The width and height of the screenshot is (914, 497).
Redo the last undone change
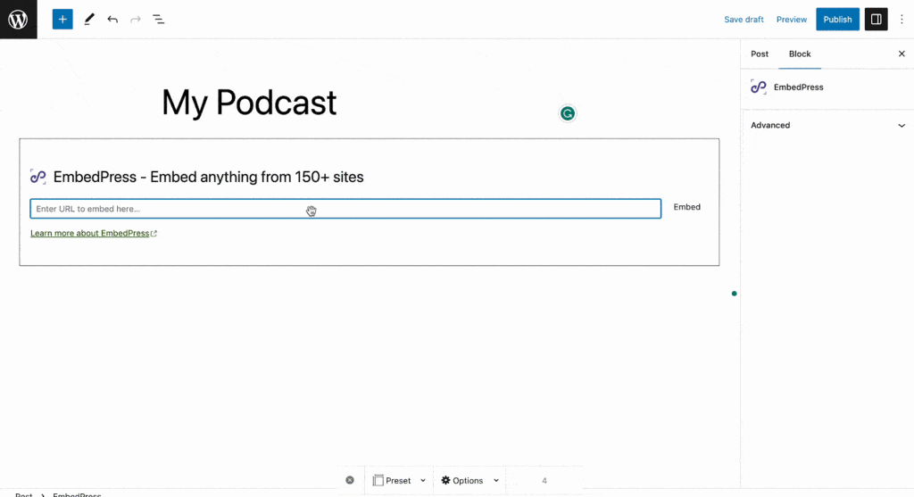click(x=136, y=20)
